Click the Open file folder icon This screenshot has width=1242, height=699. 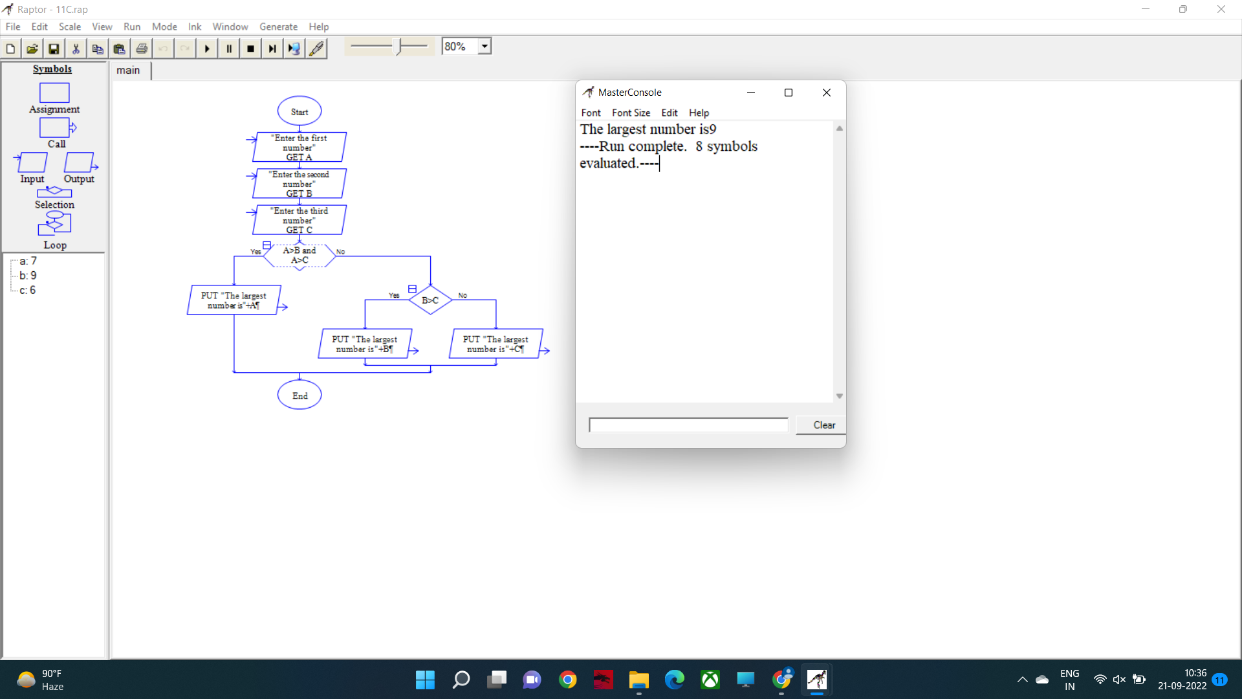click(x=32, y=49)
